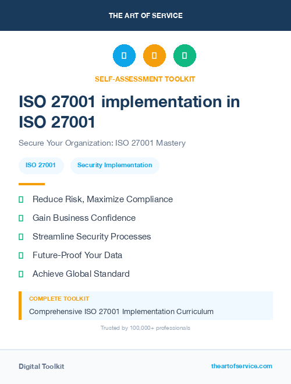Screen dimensions: 291x384
Task: Click the text Future-Proof Your Data
Action: pyautogui.click(x=77, y=255)
